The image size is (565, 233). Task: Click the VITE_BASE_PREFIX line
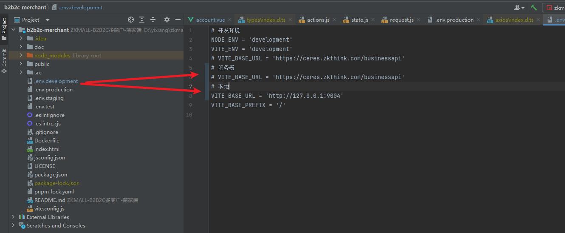248,105
